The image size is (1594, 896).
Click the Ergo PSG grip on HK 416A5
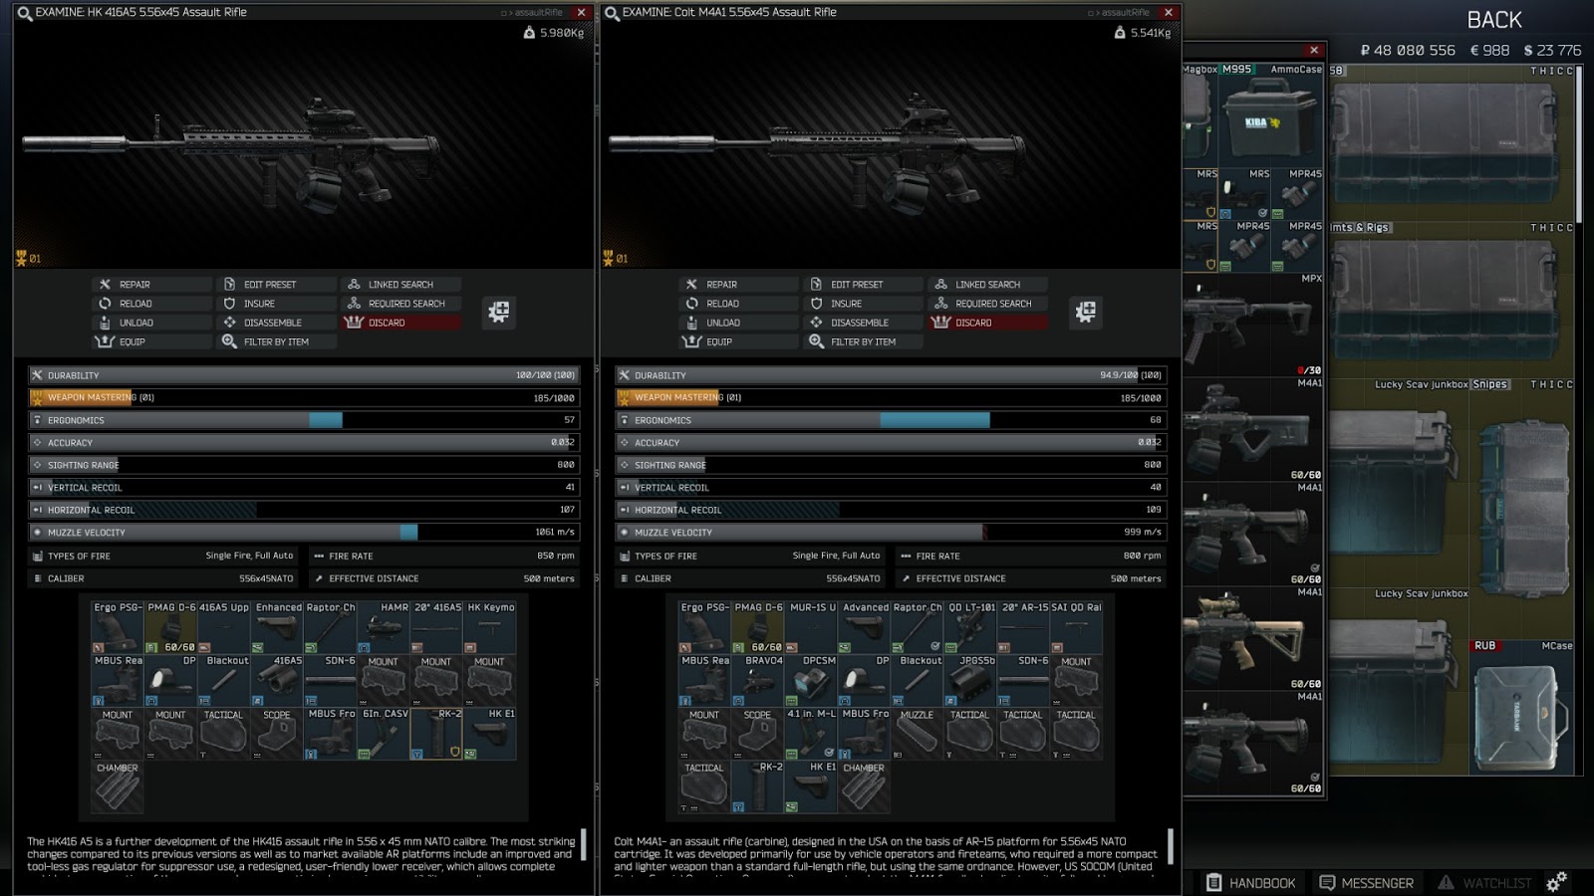click(x=118, y=627)
